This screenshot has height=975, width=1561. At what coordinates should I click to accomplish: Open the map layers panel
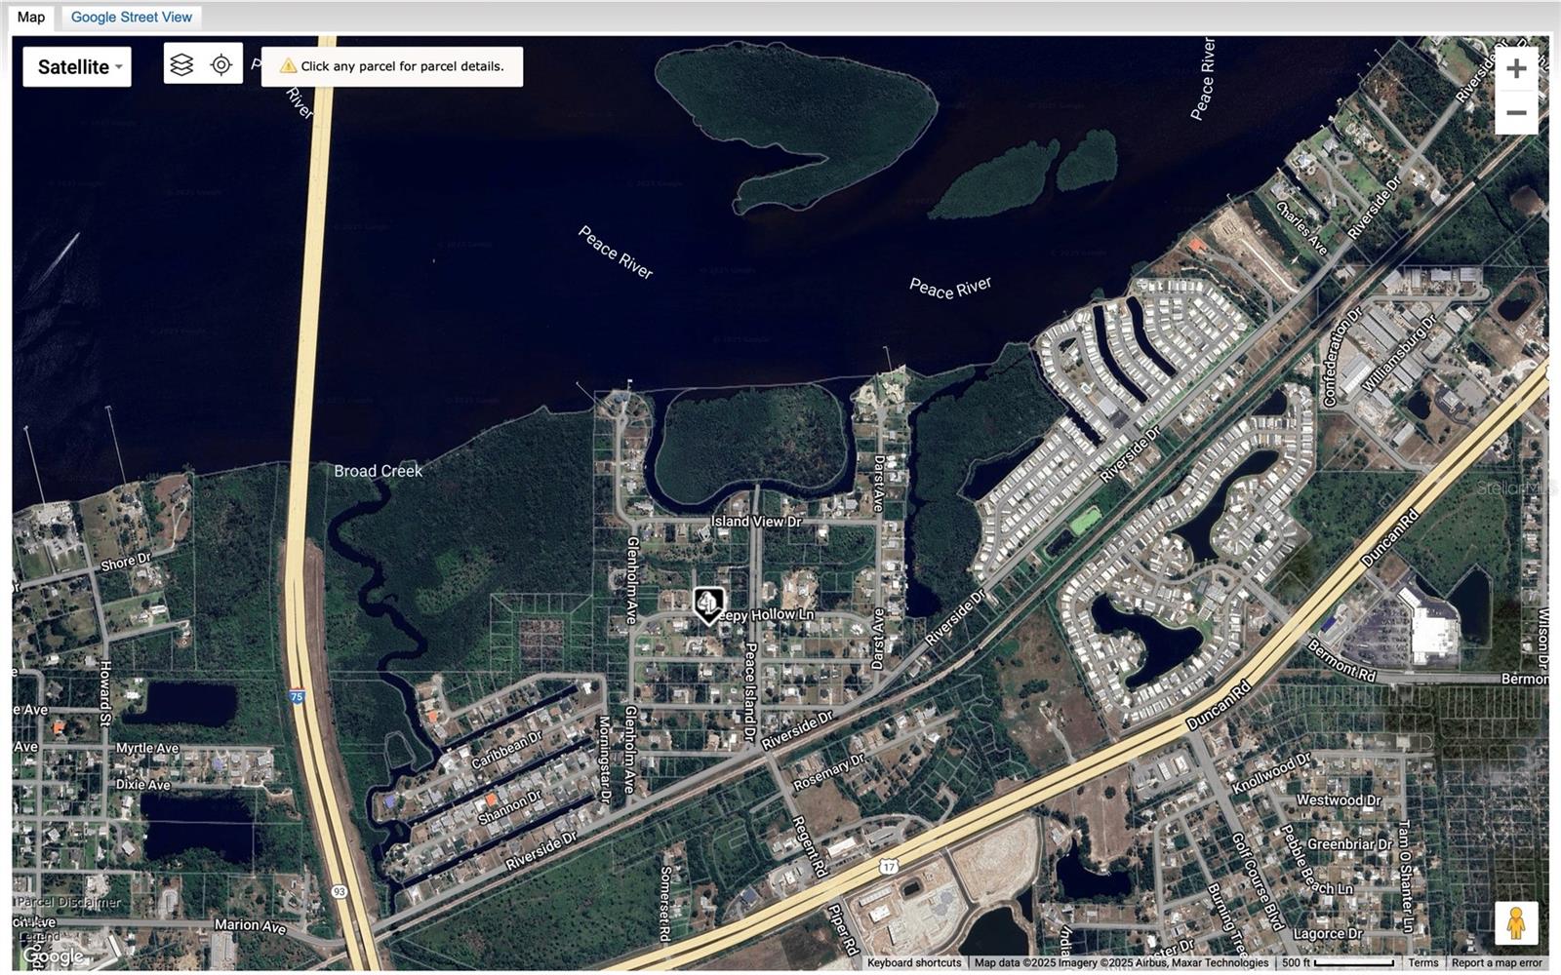click(x=182, y=65)
